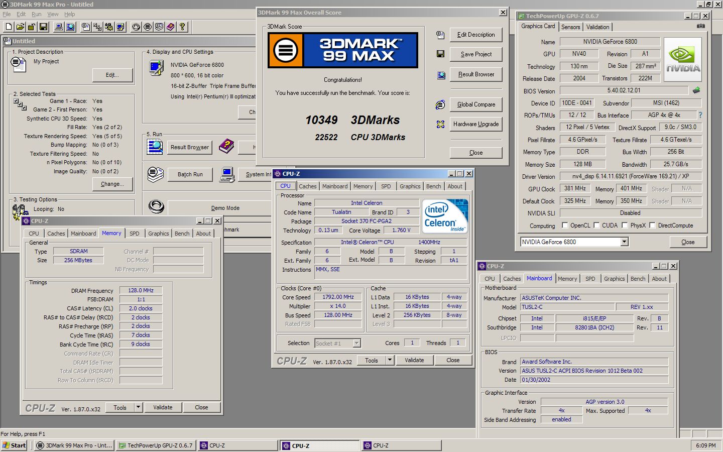Click the NVIDIA GeForce 6800 Name field
The height and width of the screenshot is (452, 723).
(610, 42)
